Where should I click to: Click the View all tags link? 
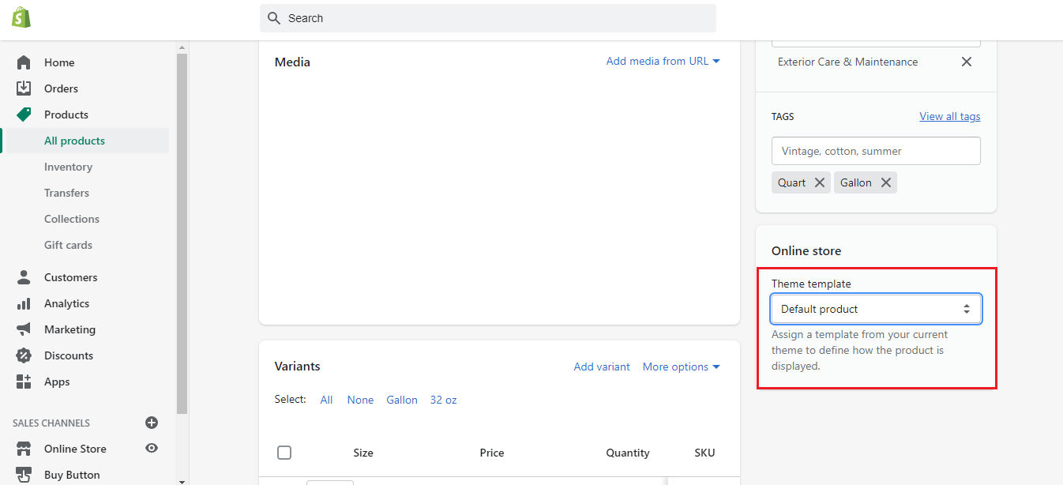click(949, 116)
